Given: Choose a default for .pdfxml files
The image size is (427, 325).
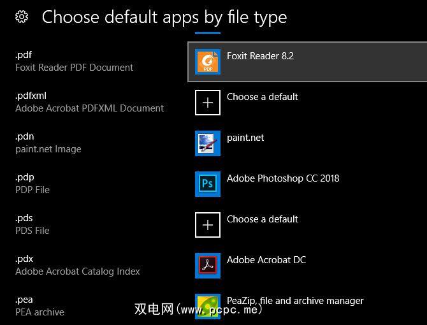Looking at the screenshot, I should tap(262, 97).
